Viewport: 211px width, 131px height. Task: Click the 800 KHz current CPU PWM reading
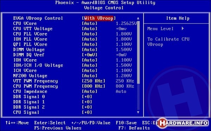125,86
